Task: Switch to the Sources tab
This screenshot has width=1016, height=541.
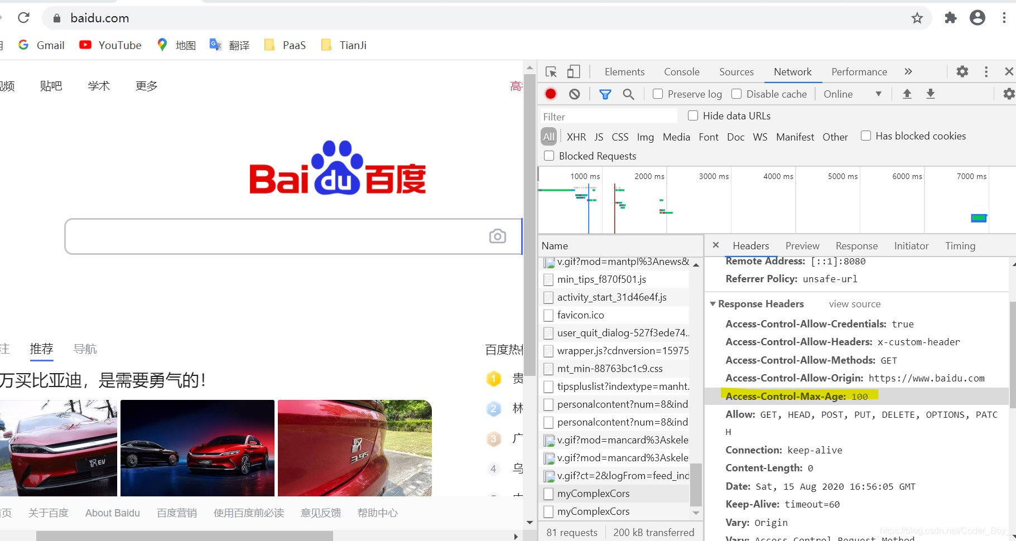Action: coord(736,71)
